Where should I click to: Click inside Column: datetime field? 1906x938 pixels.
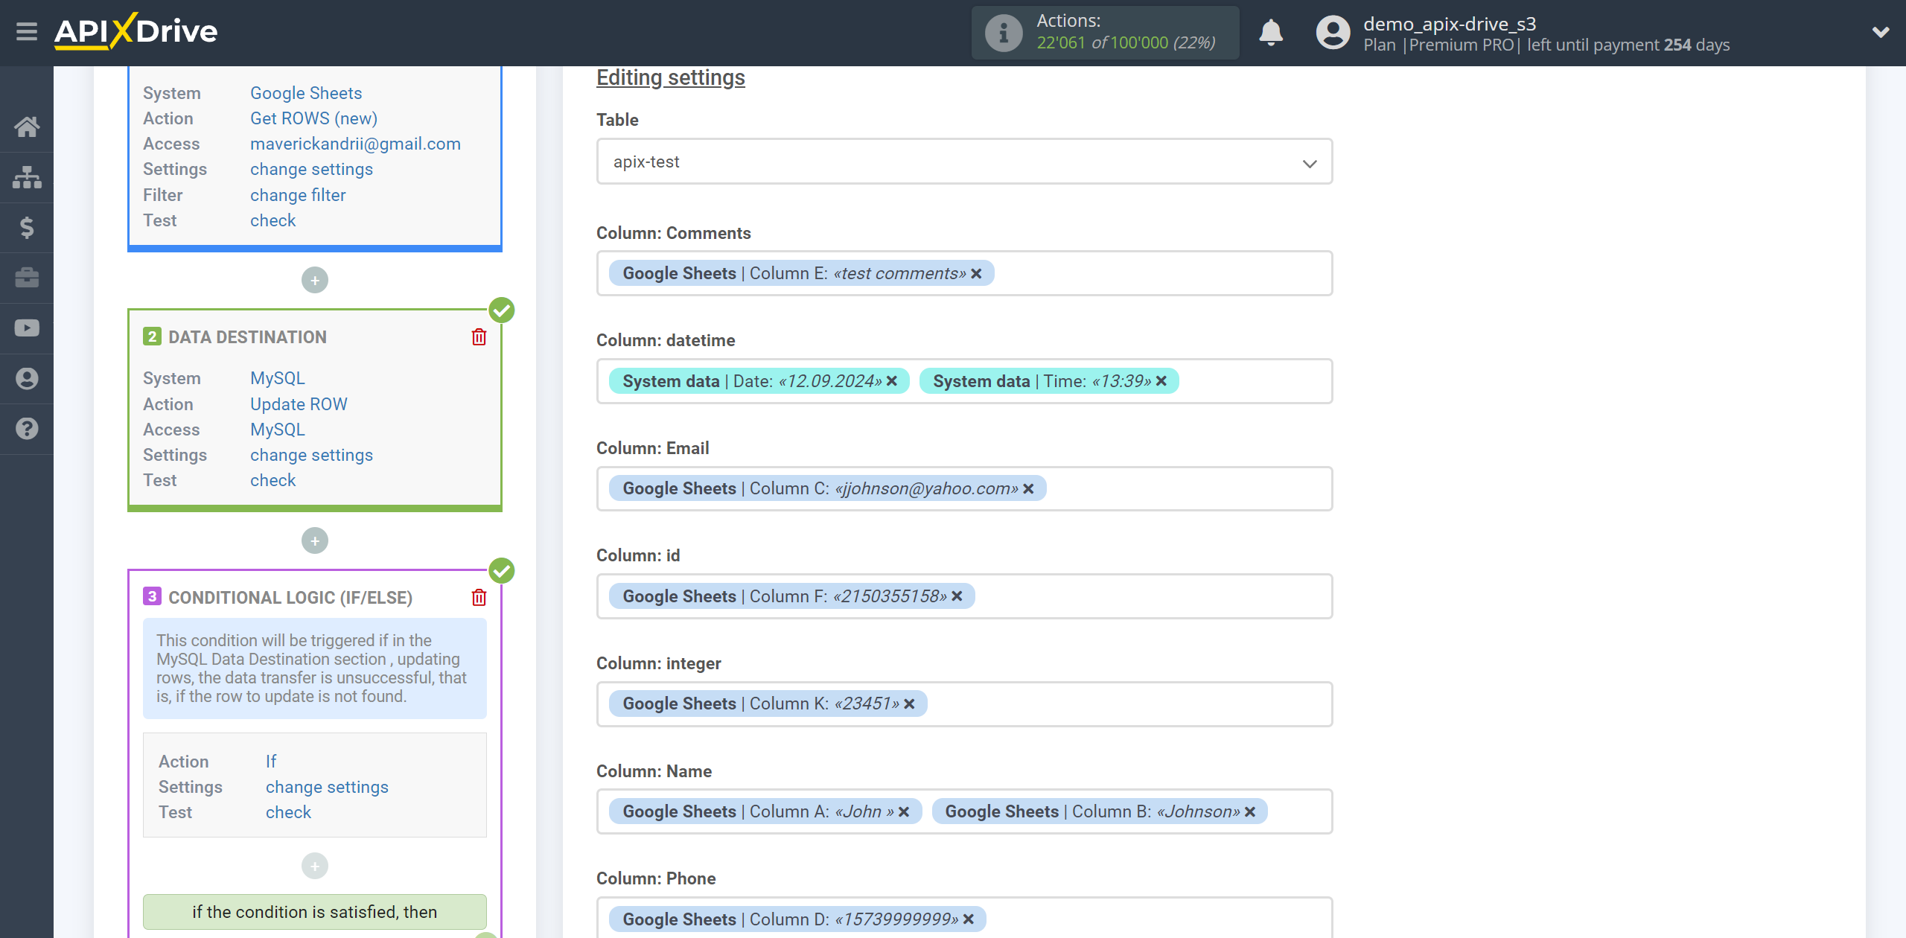click(964, 381)
